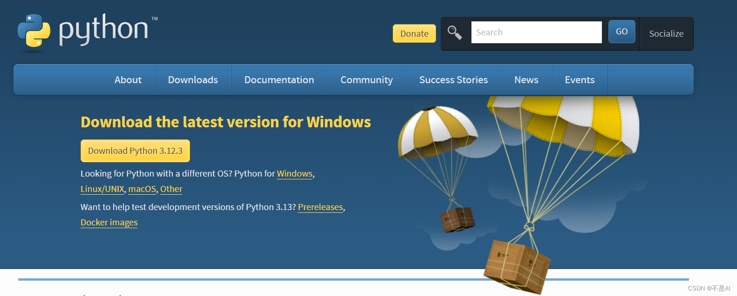Open the About navigation menu
The width and height of the screenshot is (737, 296).
point(128,80)
